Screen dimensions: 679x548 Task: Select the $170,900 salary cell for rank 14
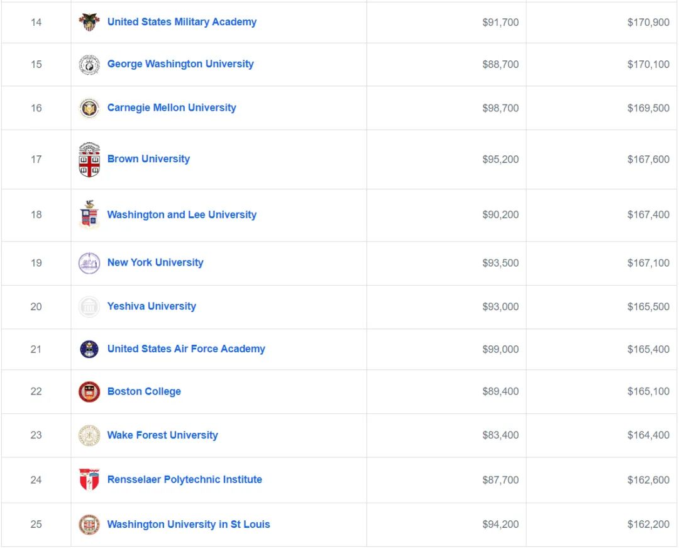(x=602, y=22)
